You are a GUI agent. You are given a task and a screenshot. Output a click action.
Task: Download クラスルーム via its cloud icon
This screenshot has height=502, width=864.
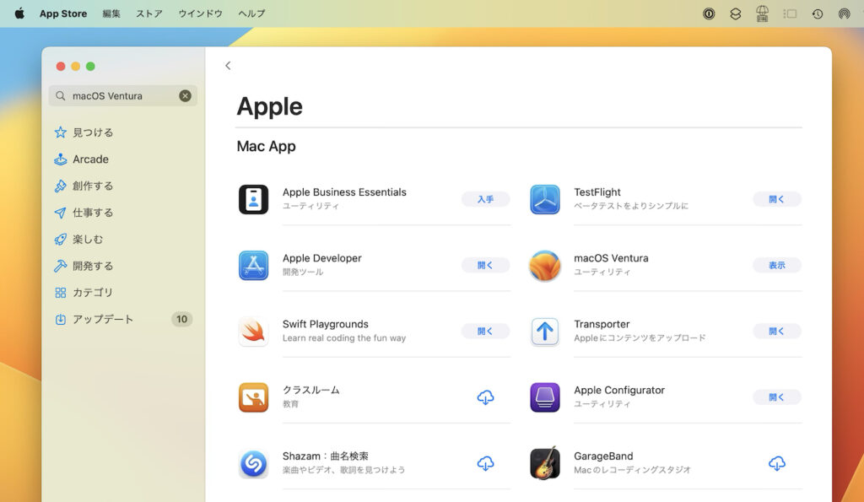[x=485, y=397]
